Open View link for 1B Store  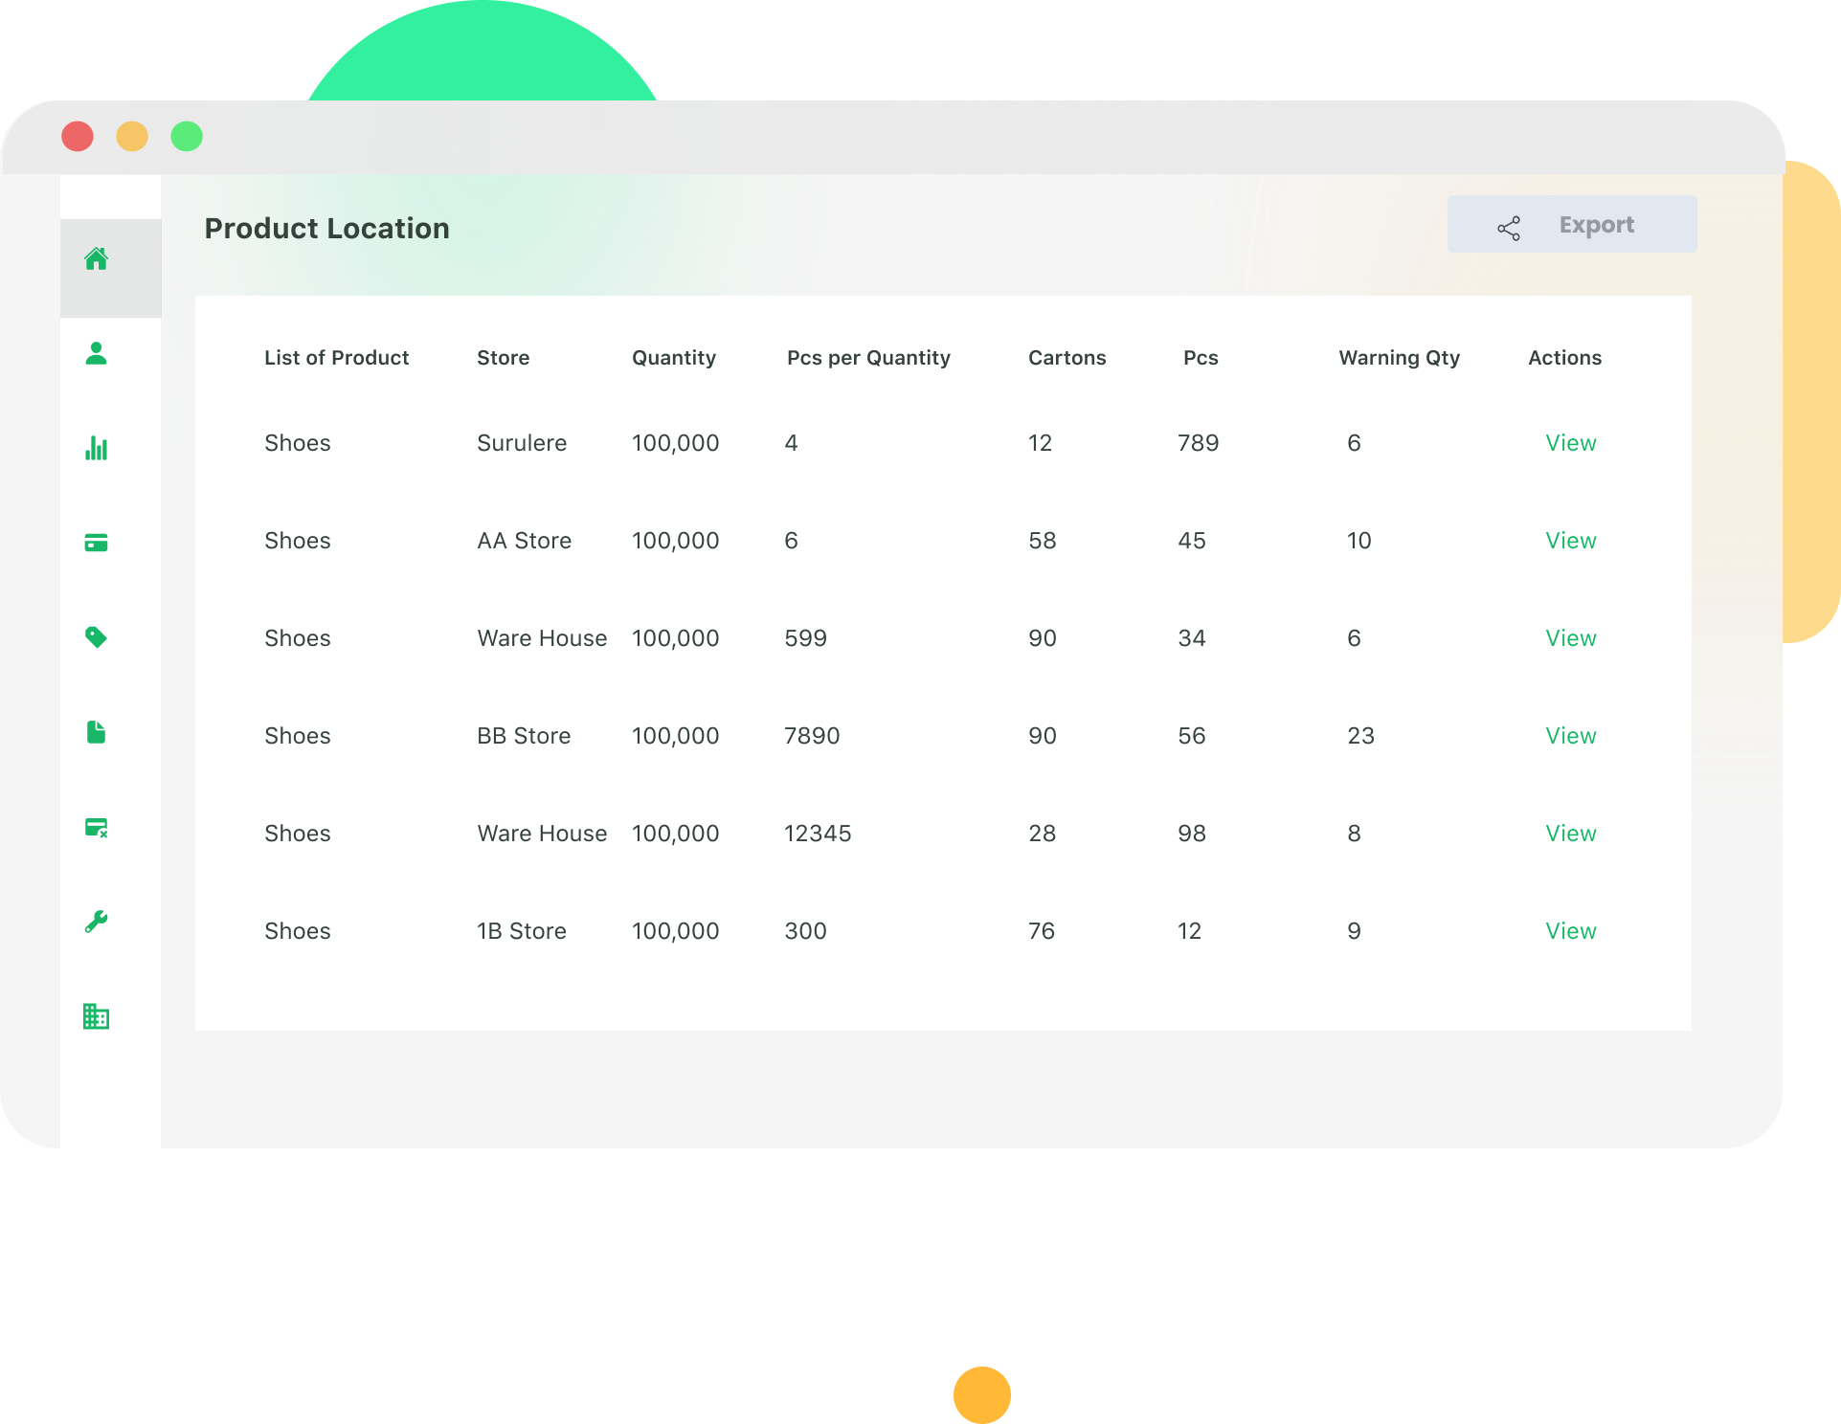tap(1570, 931)
